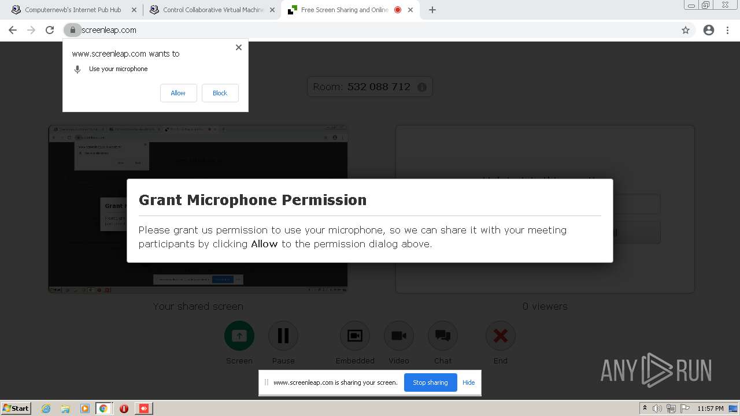Go back to the previous page

13,30
